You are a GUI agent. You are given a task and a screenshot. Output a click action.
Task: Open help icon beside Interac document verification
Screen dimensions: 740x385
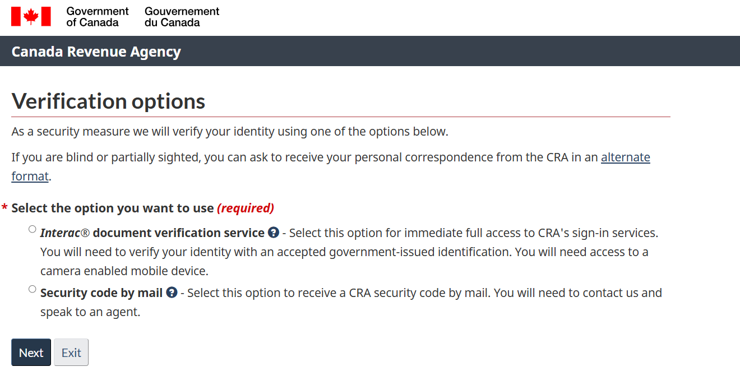click(274, 233)
